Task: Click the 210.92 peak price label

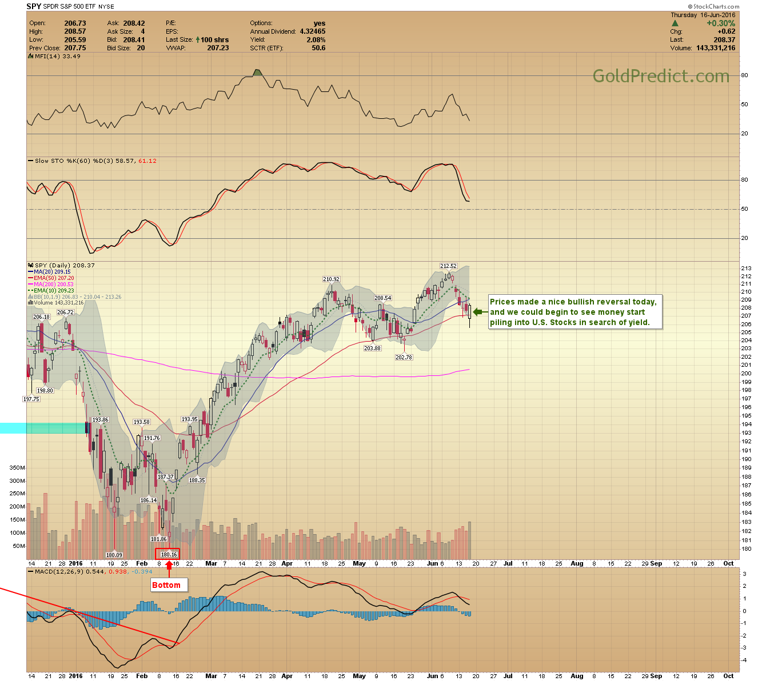Action: pyautogui.click(x=332, y=279)
